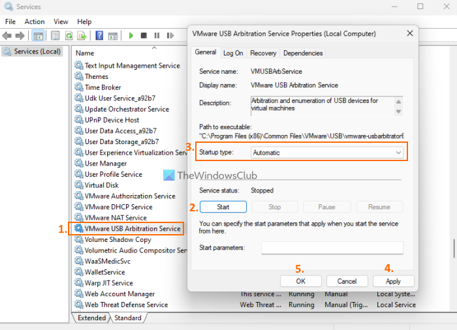
Task: Click the gear icon beside Volume Shadow Copy
Action: coord(79,239)
